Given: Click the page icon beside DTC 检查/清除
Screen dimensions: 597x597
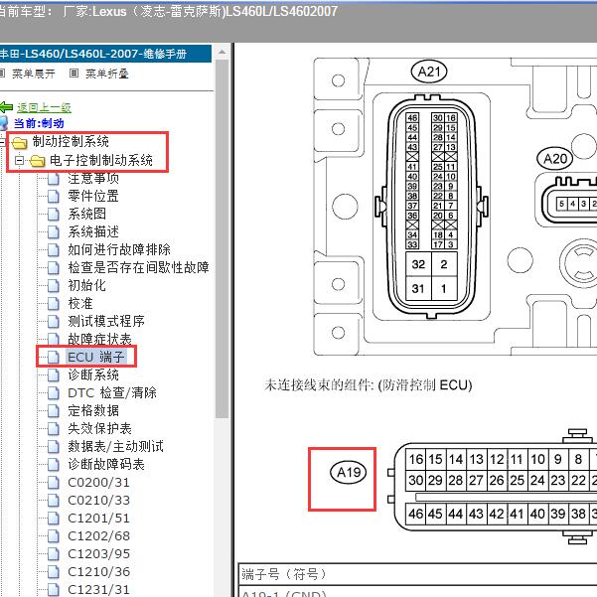Looking at the screenshot, I should click(54, 393).
